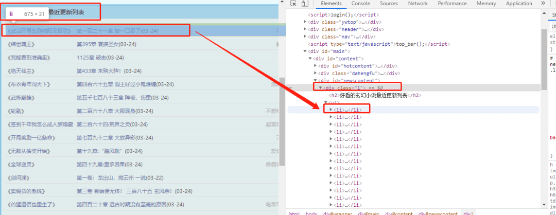The width and height of the screenshot is (556, 215).
Task: Open novel 《我能看到准确率》
Action: coord(28,58)
